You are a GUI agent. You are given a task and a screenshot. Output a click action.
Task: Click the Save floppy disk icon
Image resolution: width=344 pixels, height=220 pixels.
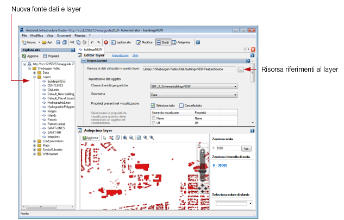[x=58, y=42]
